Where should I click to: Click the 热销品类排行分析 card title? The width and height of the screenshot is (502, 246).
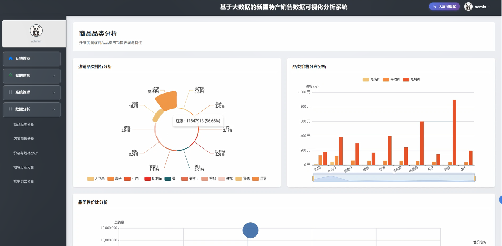(x=95, y=66)
